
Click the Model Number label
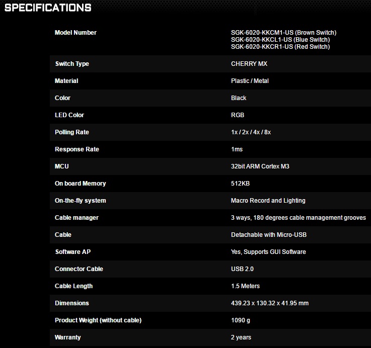coord(76,33)
